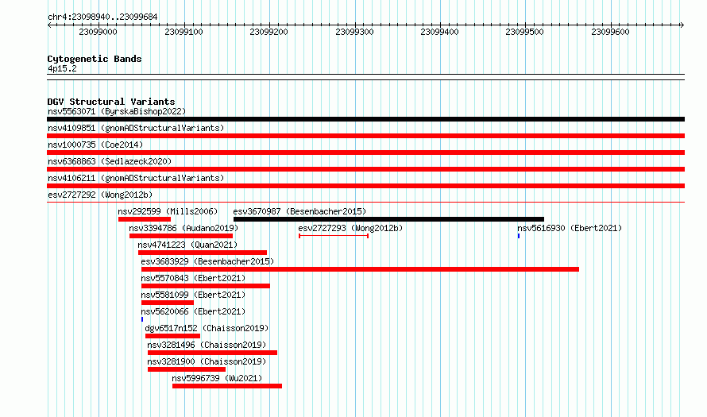Open the nsv5620066 (Ebert2021) label
Viewport: 707px width, 417px height.
(x=193, y=311)
